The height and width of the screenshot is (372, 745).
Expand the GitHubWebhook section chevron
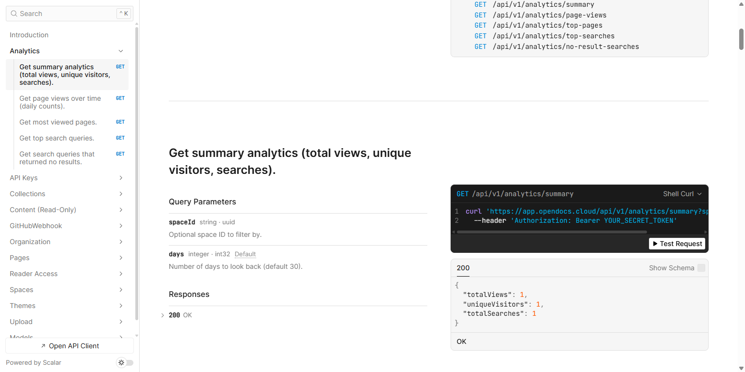pyautogui.click(x=121, y=226)
